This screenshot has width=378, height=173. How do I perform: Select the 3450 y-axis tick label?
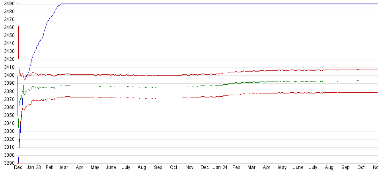click(x=8, y=35)
